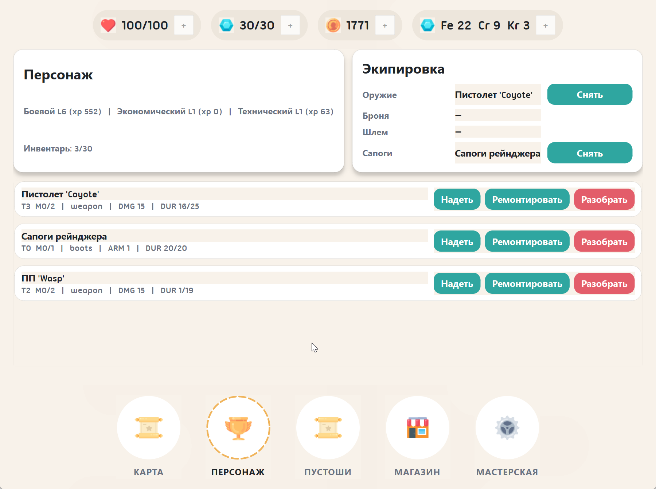This screenshot has height=489, width=656.
Task: Dismantle the Пистолет 'Coyote' item
Action: click(x=604, y=199)
